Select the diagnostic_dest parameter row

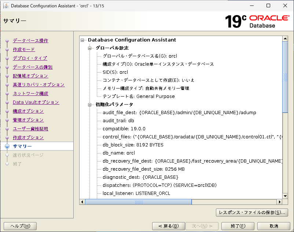[140, 177]
